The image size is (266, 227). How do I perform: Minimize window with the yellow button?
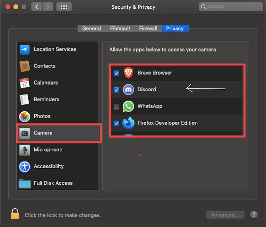(x=16, y=7)
